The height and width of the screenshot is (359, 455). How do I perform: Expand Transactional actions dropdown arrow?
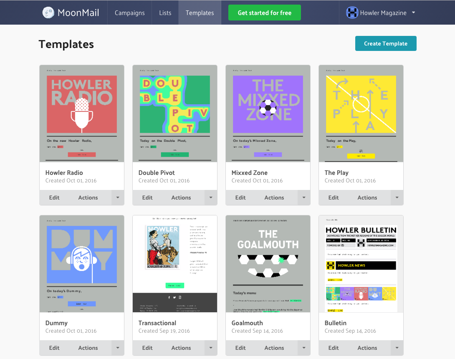211,348
